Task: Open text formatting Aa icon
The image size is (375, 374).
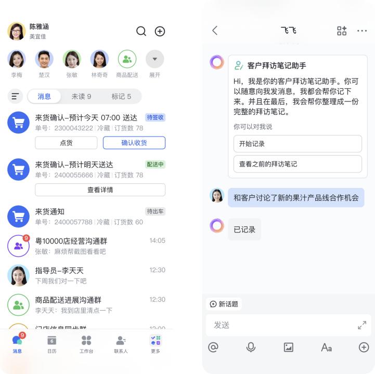Action: pyautogui.click(x=326, y=348)
